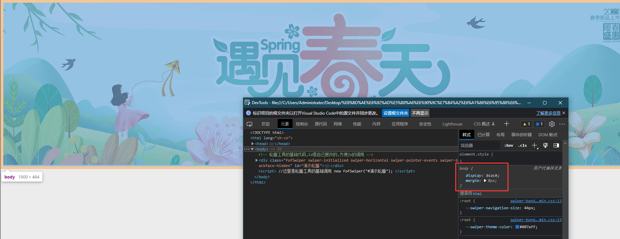Image resolution: width=620 pixels, height=239 pixels.
Task: Open the 控制台 tab
Action: click(x=302, y=124)
